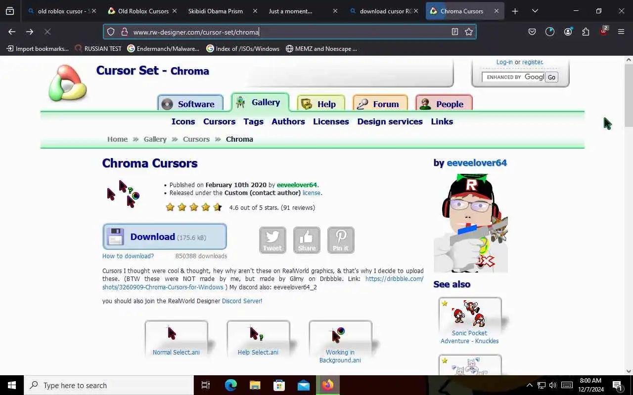
Task: Click the register link
Action: tap(532, 62)
